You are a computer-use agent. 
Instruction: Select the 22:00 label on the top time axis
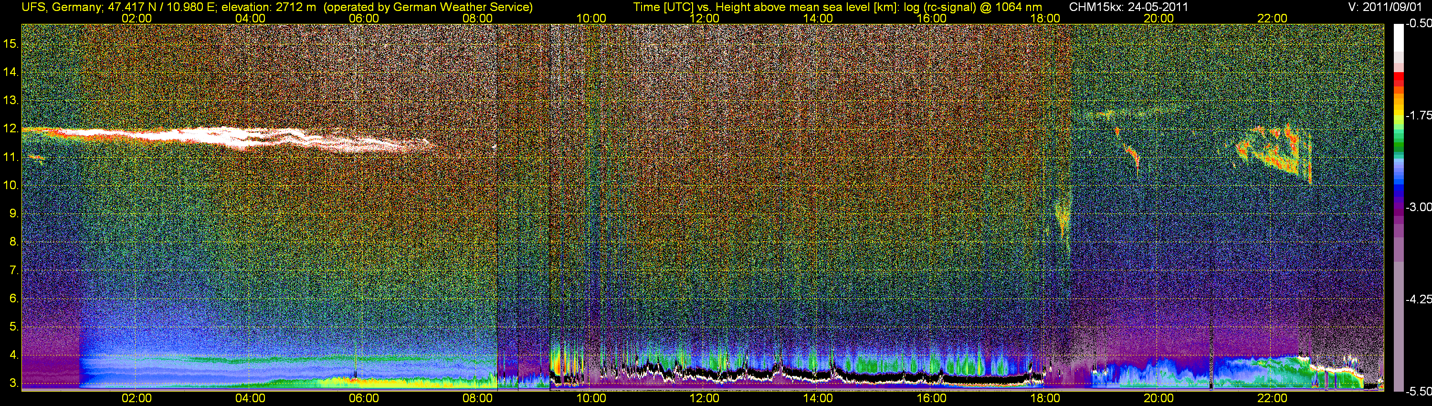pyautogui.click(x=1272, y=18)
